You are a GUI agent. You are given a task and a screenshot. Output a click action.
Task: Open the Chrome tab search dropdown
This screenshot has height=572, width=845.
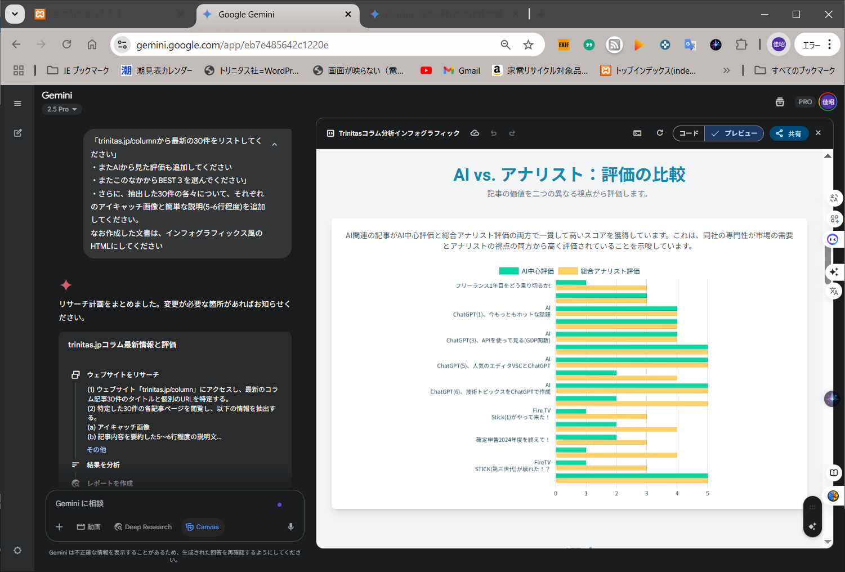(x=15, y=14)
